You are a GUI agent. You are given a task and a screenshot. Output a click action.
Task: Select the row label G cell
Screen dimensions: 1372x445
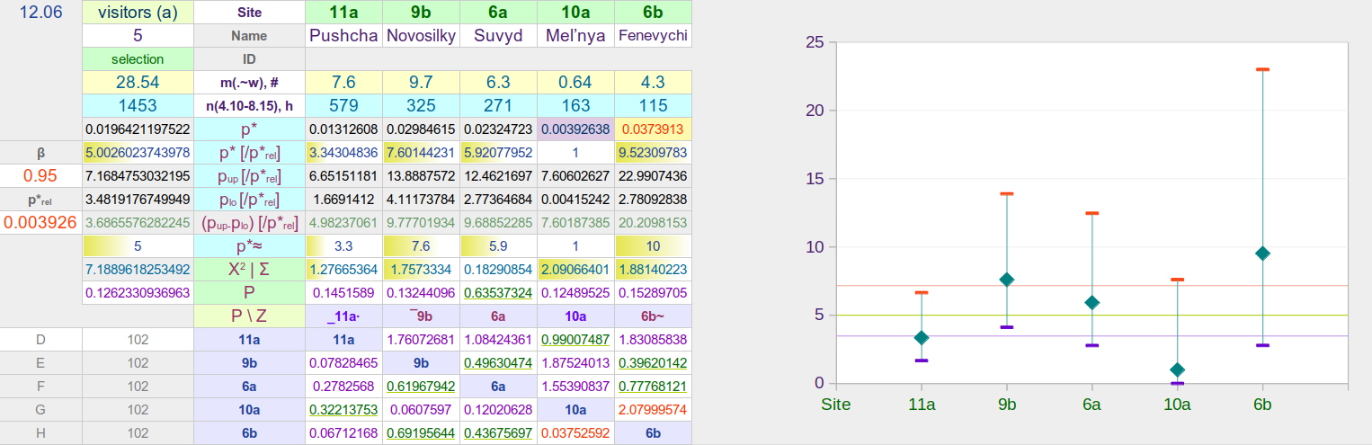(40, 409)
